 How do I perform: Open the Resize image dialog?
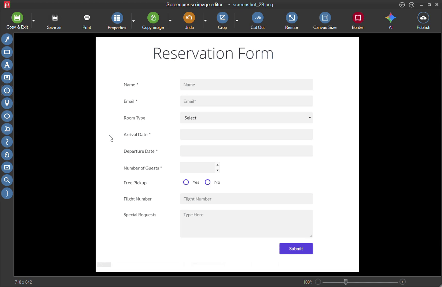[291, 21]
